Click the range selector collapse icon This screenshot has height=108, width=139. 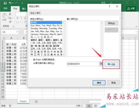pos(101,64)
